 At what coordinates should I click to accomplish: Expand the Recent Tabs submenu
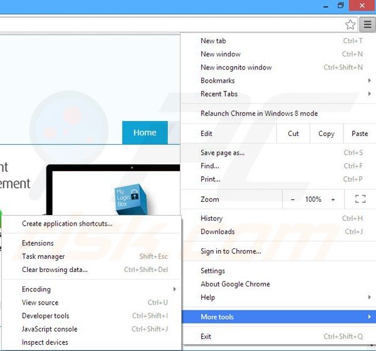tap(278, 94)
